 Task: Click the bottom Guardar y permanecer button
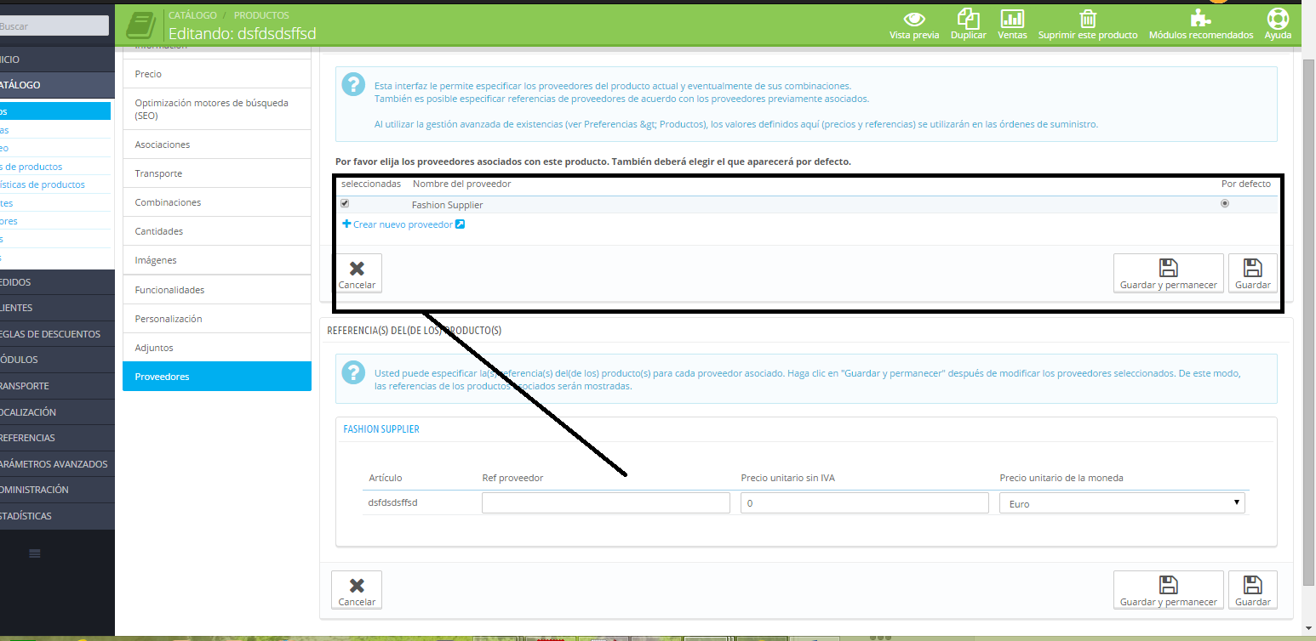(x=1168, y=590)
